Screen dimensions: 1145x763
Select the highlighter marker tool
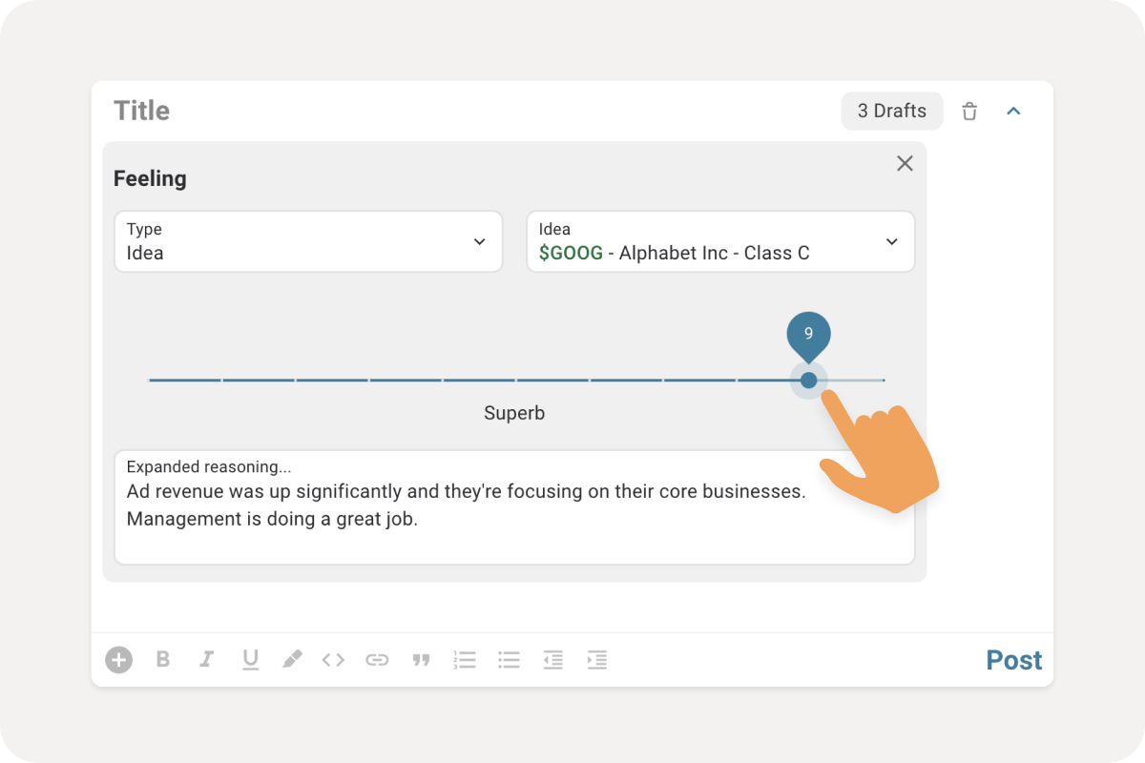tap(292, 659)
